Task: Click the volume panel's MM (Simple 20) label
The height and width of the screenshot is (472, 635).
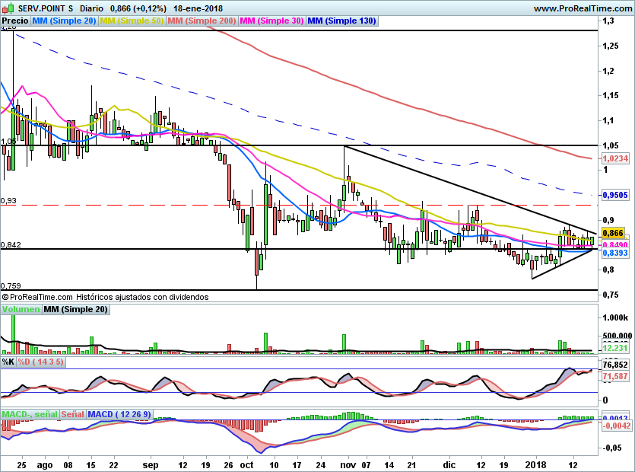Action: 75,309
